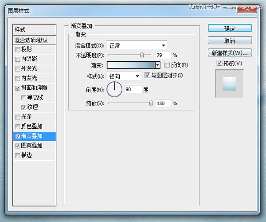Toggle the 反向(R) reverse checkbox
The width and height of the screenshot is (266, 222).
[167, 64]
